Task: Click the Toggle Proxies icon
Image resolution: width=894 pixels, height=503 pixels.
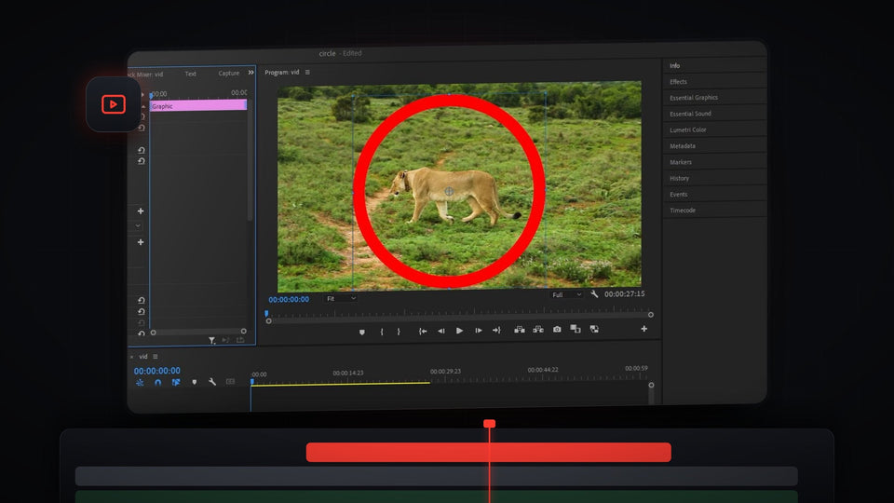Action: (x=594, y=329)
